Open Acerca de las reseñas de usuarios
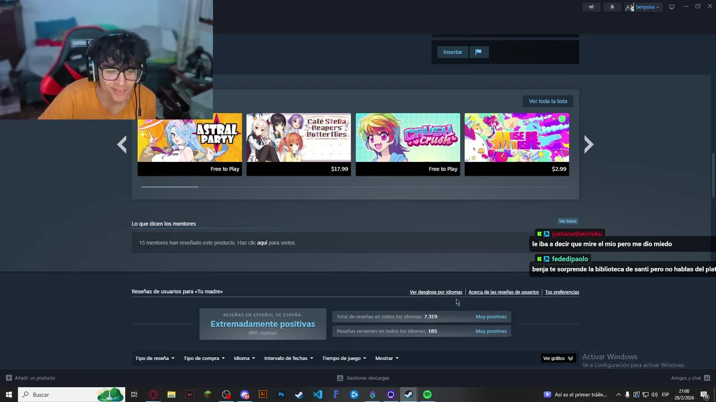The height and width of the screenshot is (402, 716). pyautogui.click(x=503, y=292)
